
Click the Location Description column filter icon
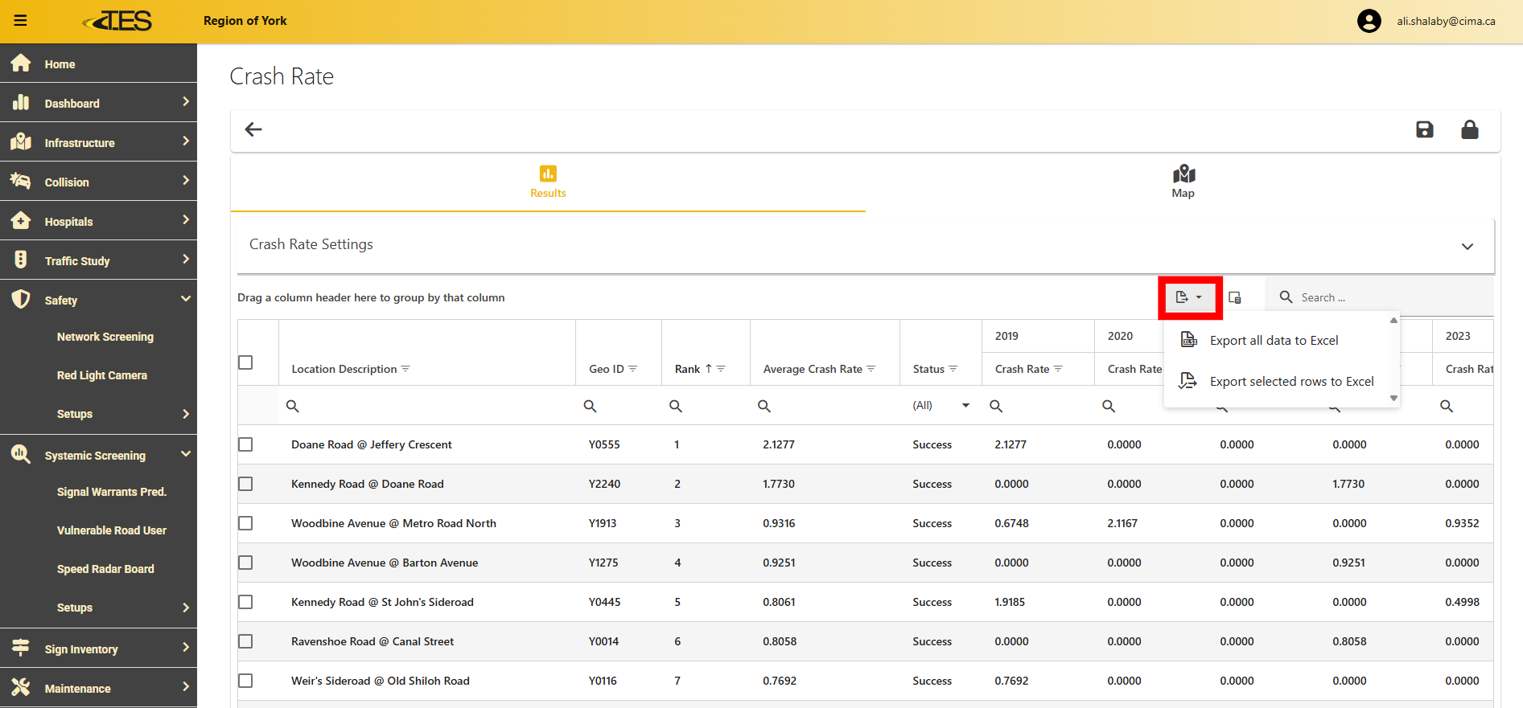(405, 369)
